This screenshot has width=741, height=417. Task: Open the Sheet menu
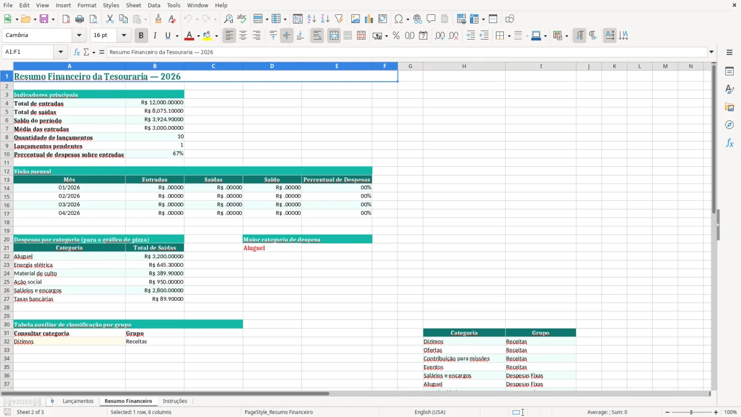coord(133,5)
